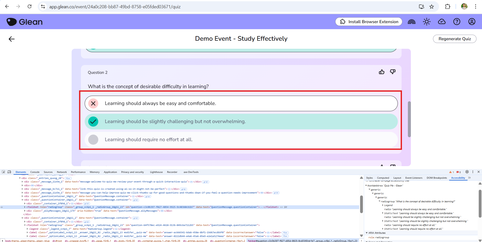Click the thumbs down icon on Question 2
The height and width of the screenshot is (242, 482).
click(393, 72)
